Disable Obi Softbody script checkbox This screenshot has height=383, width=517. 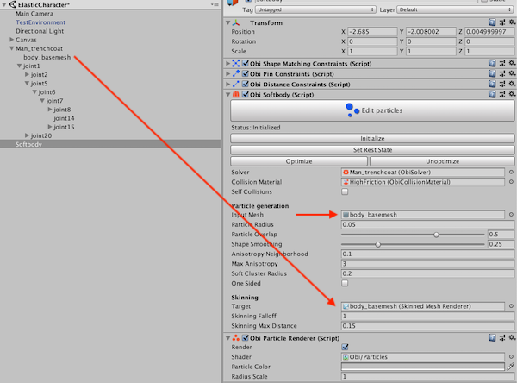tap(246, 94)
